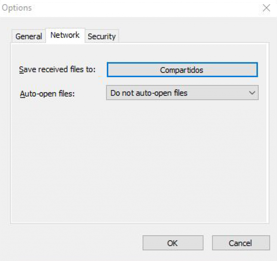Click the "Auto-open files:" label
The height and width of the screenshot is (261, 277).
(x=47, y=94)
